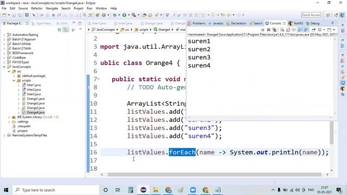
Task: Toggle Word Wrap in Console toolbar
Action: point(294,30)
